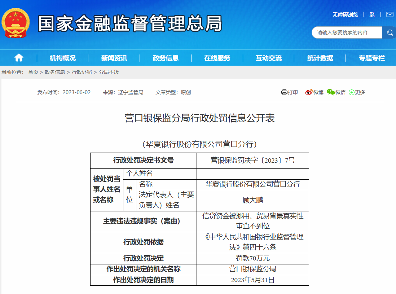This screenshot has width=396, height=294.
Task: Open the 新闻资讯 menu
Action: [114, 58]
